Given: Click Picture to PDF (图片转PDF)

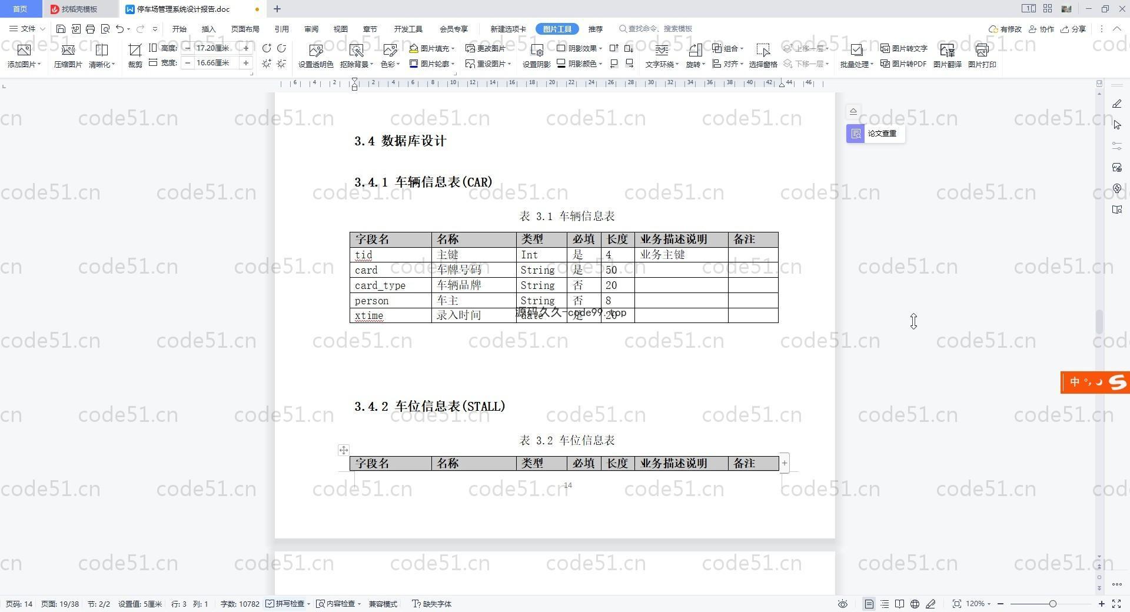Looking at the screenshot, I should (904, 64).
